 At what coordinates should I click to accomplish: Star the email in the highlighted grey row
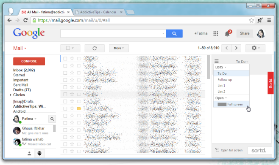coord(72,94)
